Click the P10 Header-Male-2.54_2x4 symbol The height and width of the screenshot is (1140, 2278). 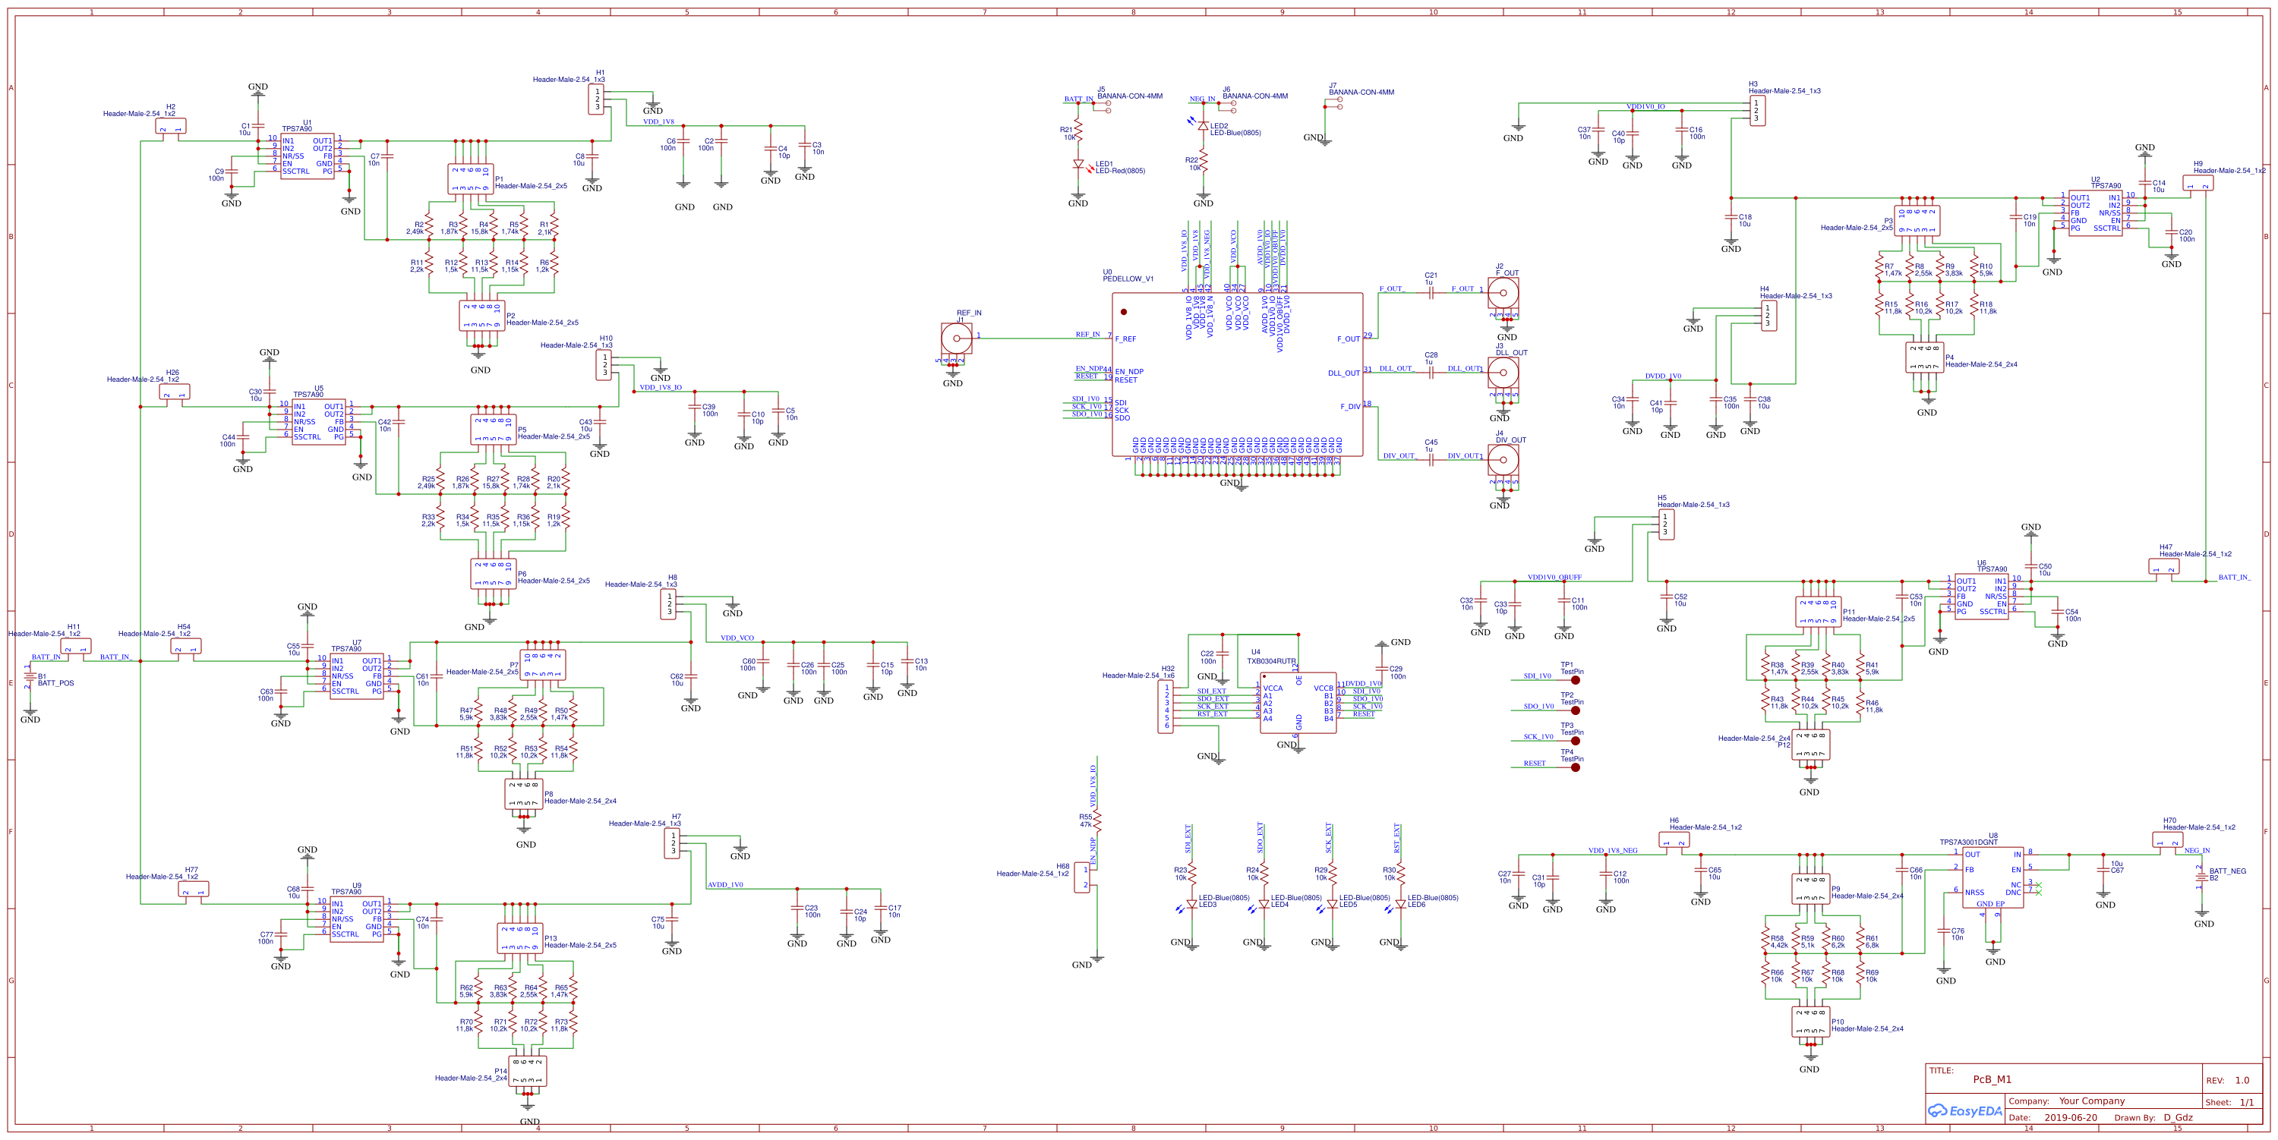[x=1811, y=1021]
